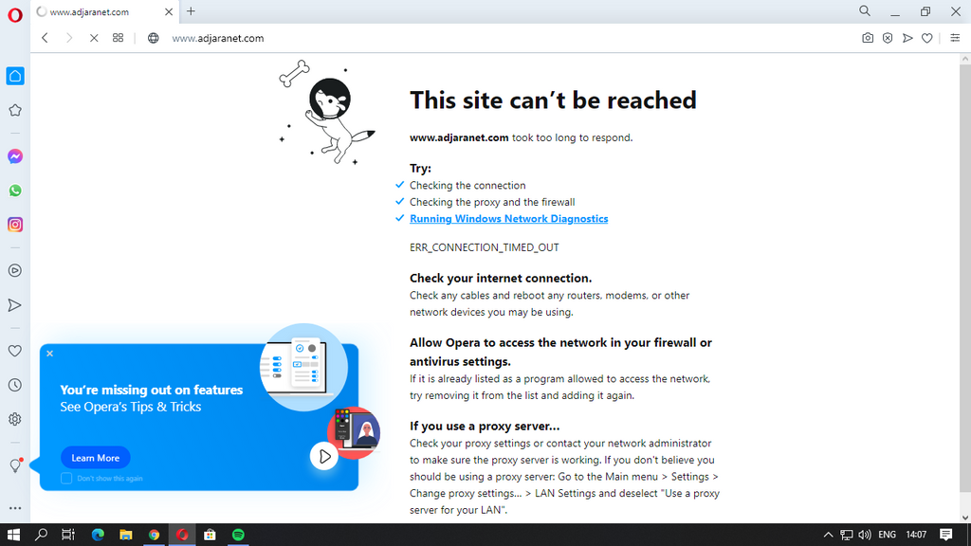The width and height of the screenshot is (971, 546).
Task: Open volume control in system tray
Action: 865,535
